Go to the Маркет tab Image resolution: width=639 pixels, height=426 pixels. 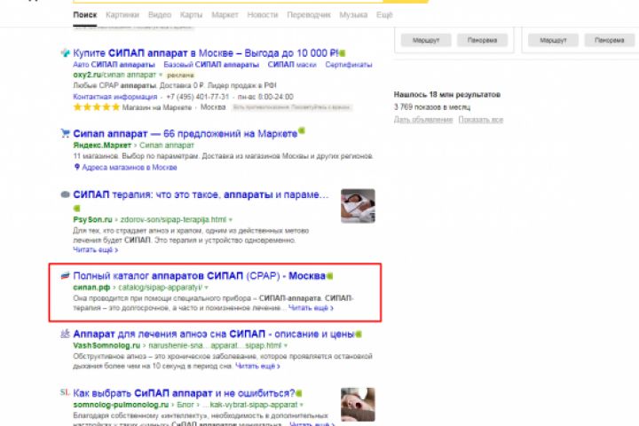click(225, 15)
